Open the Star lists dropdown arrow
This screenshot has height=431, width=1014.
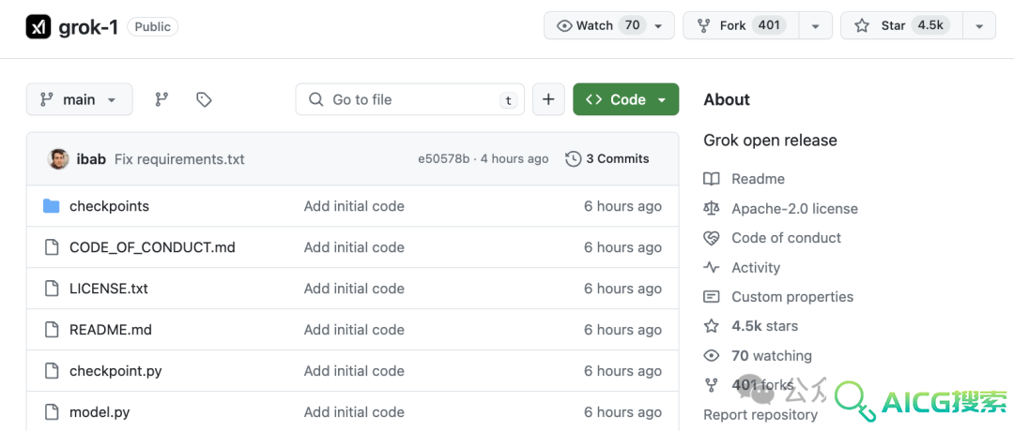pos(979,26)
